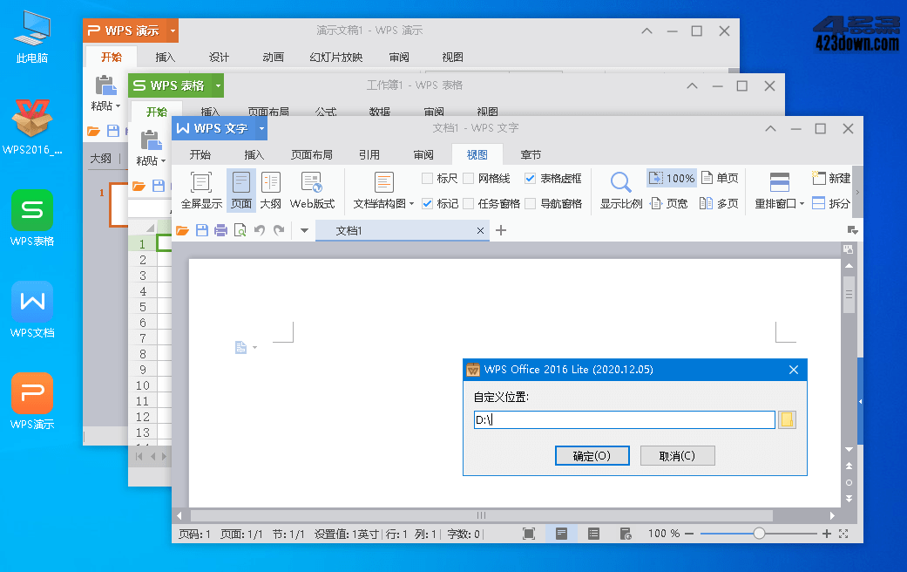Viewport: 907px width, 572px height.
Task: Switch to the 插入 ribbon tab
Action: [x=254, y=153]
